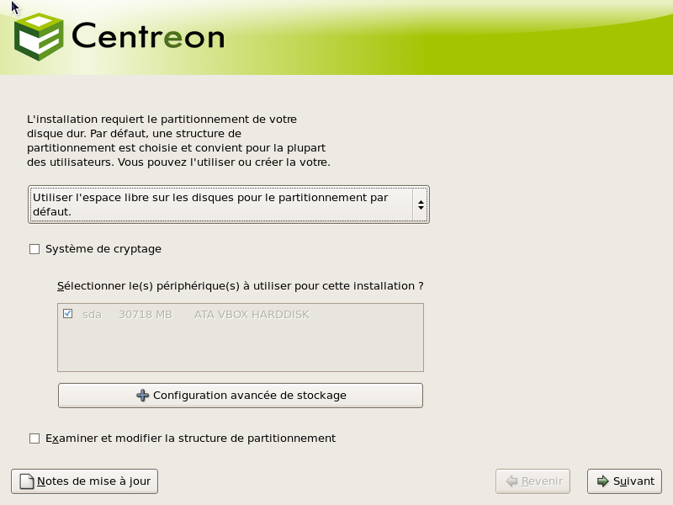Click the up-down arrows of the partitioning dropdown
The image size is (673, 505).
420,205
